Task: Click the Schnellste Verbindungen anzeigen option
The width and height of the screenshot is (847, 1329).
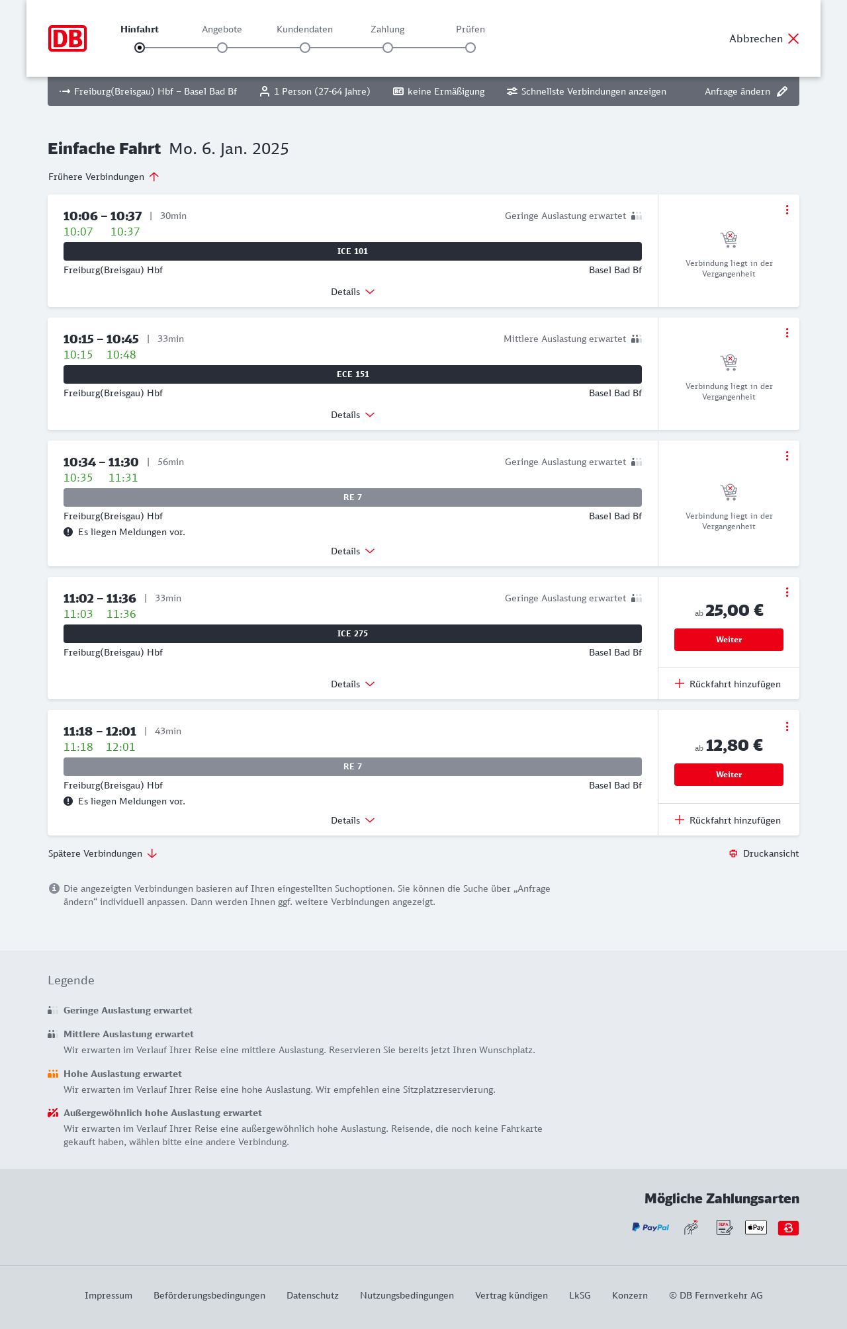Action: [x=586, y=91]
